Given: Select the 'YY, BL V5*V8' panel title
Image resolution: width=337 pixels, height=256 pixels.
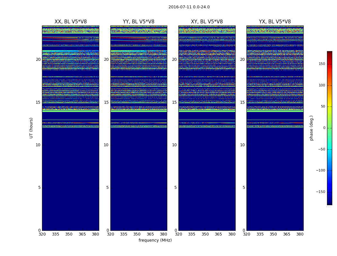Looking at the screenshot, I should (139, 22).
